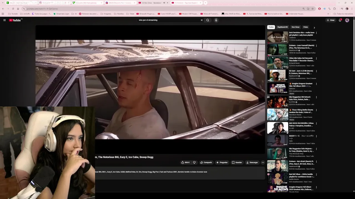The height and width of the screenshot is (199, 355).
Task: Open the Crear upload menu
Action: [331, 20]
